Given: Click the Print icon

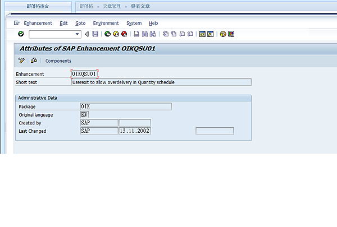Looking at the screenshot, I should 136,34.
